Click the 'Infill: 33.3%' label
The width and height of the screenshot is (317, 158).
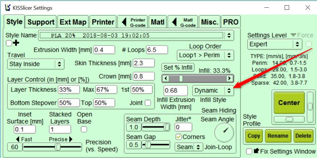click(214, 71)
